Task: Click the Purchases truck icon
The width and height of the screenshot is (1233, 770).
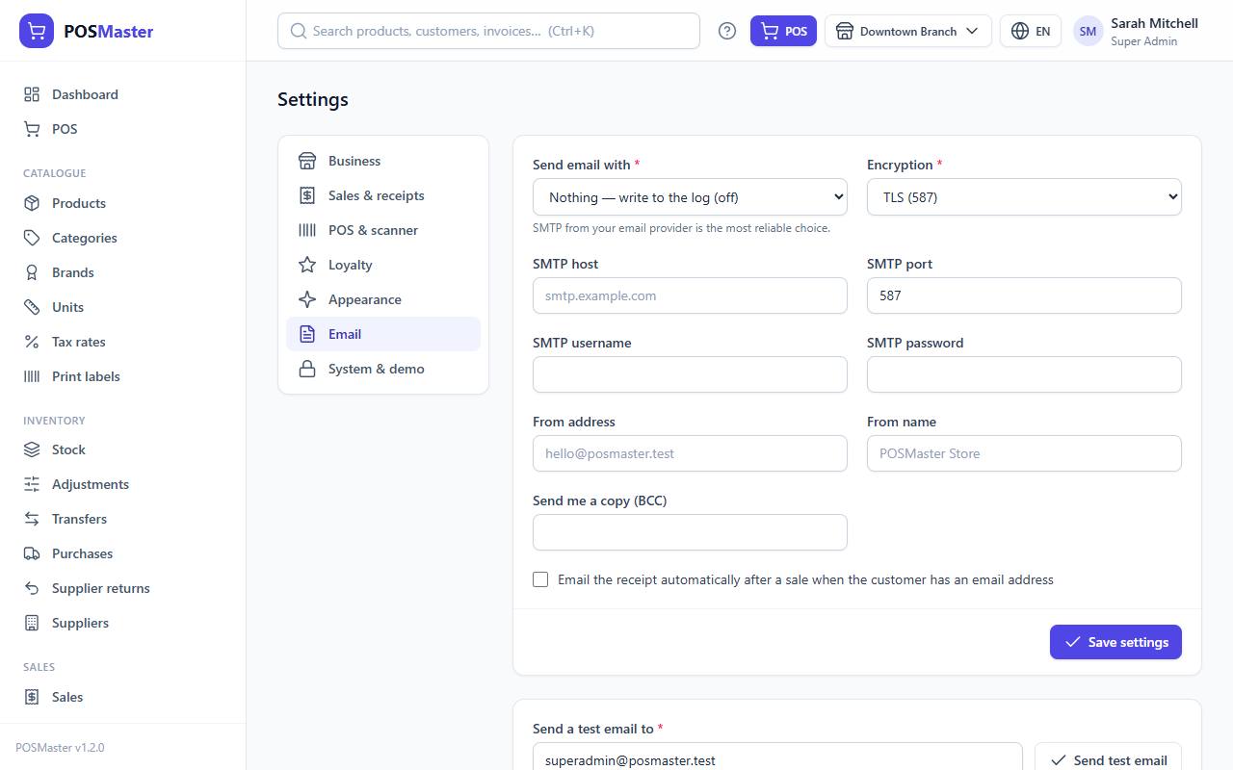Action: tap(32, 553)
